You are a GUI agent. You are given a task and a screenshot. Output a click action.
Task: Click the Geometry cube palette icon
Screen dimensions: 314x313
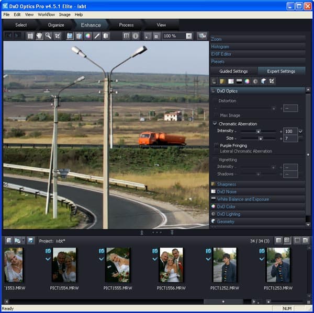coord(264,81)
